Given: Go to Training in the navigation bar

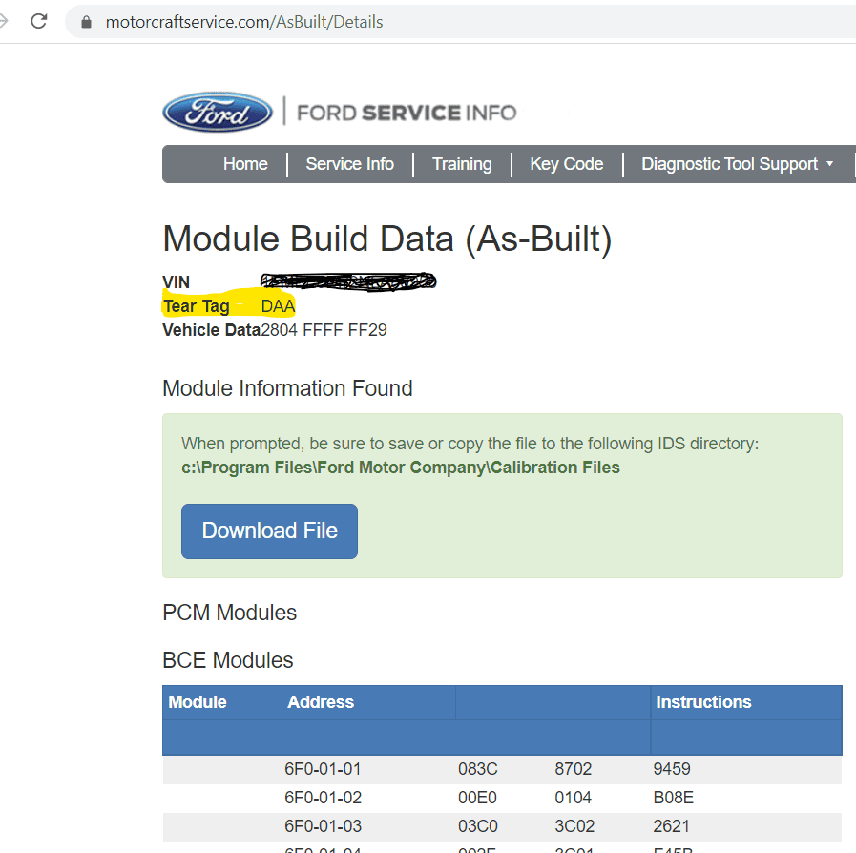Looking at the screenshot, I should 462,164.
